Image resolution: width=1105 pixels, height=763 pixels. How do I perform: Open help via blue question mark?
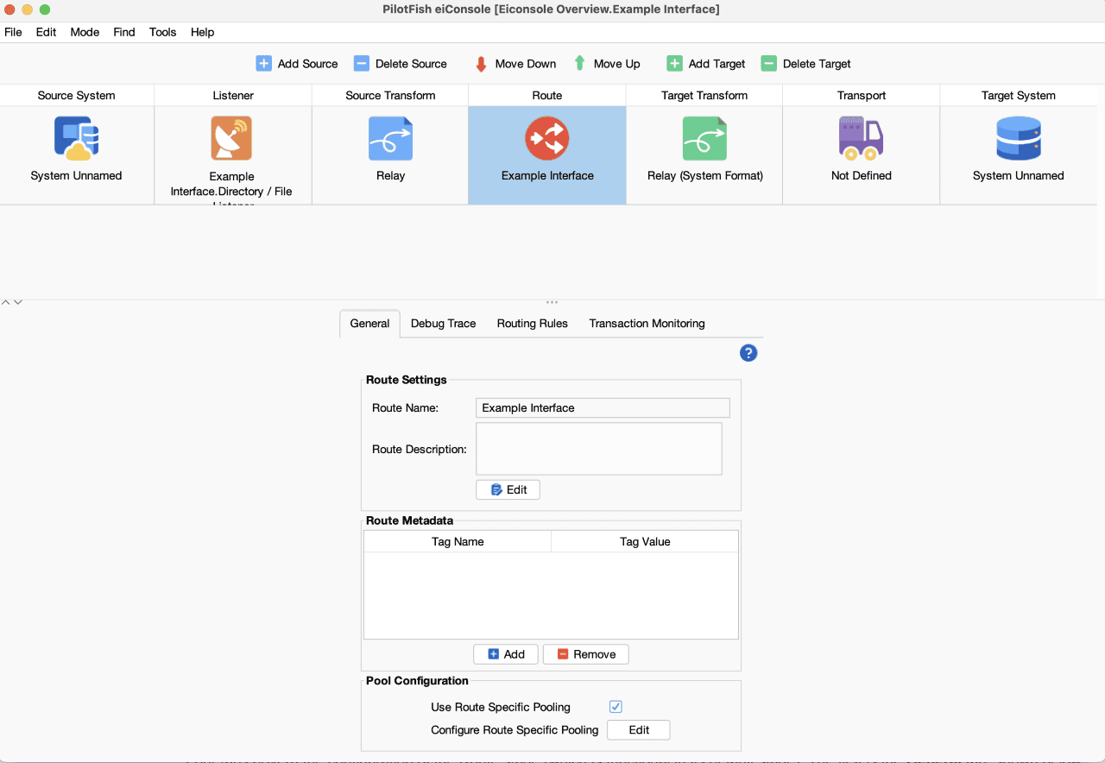[x=748, y=353]
